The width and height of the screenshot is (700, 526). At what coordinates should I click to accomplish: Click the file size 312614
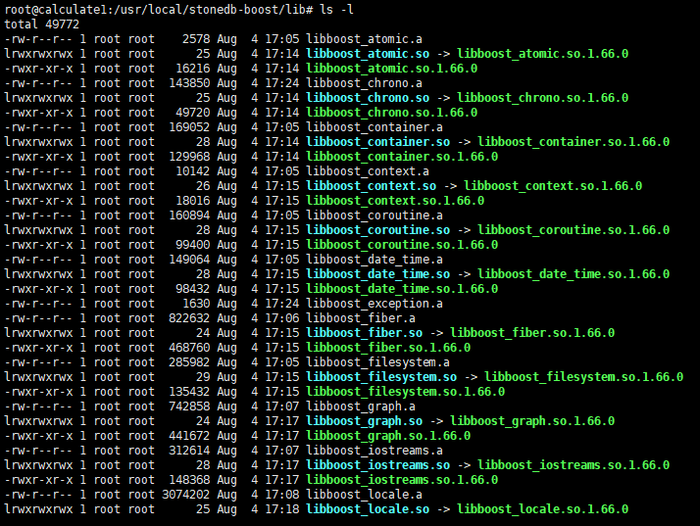(189, 451)
